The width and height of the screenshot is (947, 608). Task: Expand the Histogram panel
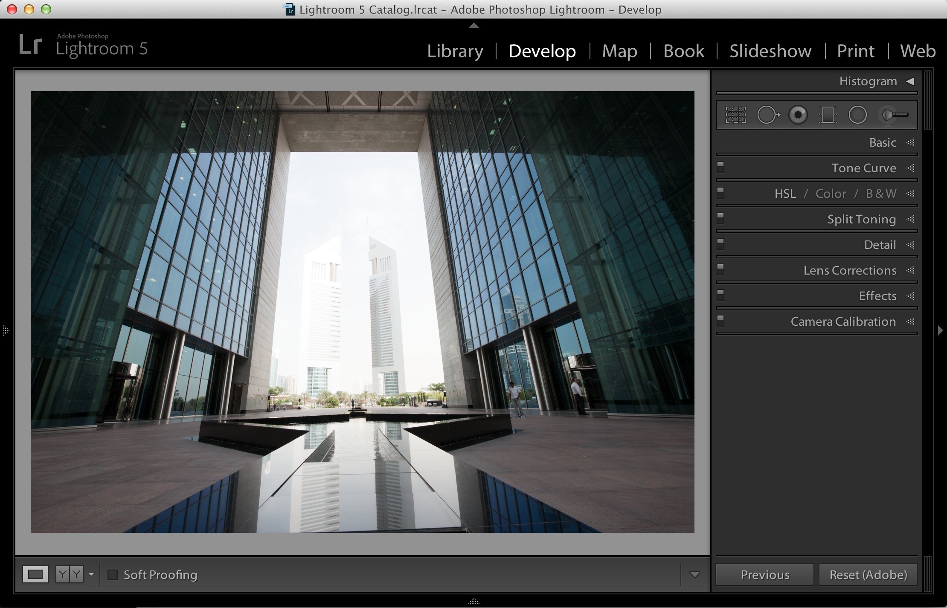tap(910, 81)
